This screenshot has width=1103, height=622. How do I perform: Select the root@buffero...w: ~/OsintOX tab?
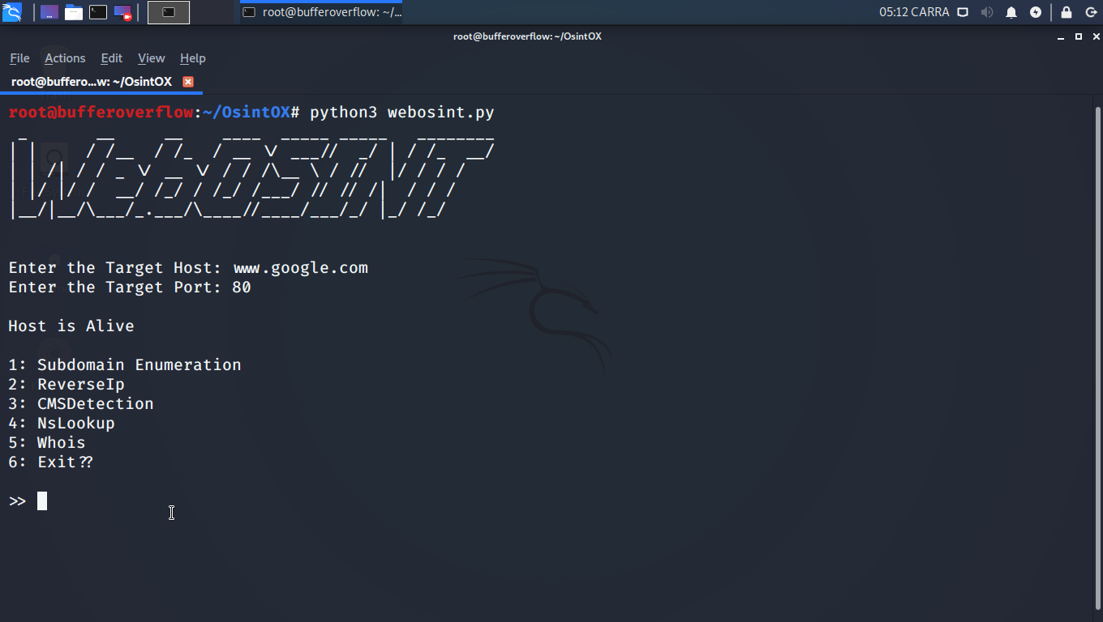(92, 82)
